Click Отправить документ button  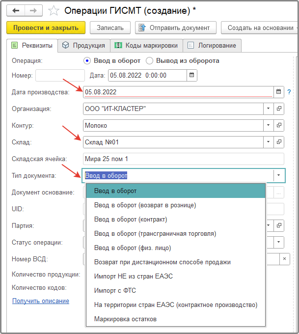coord(176,28)
